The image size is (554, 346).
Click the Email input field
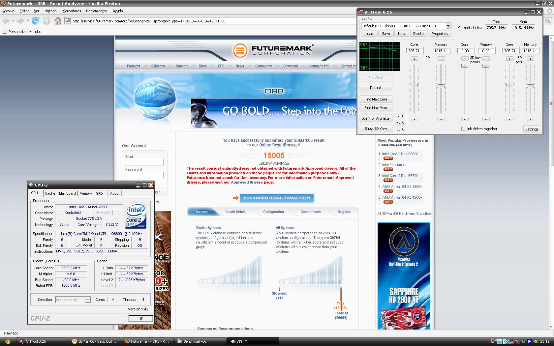click(x=144, y=162)
